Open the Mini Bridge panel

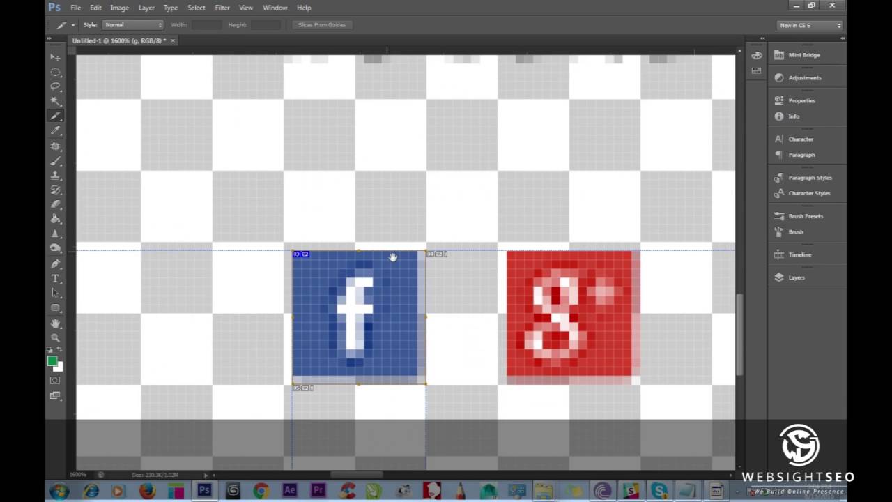(804, 55)
